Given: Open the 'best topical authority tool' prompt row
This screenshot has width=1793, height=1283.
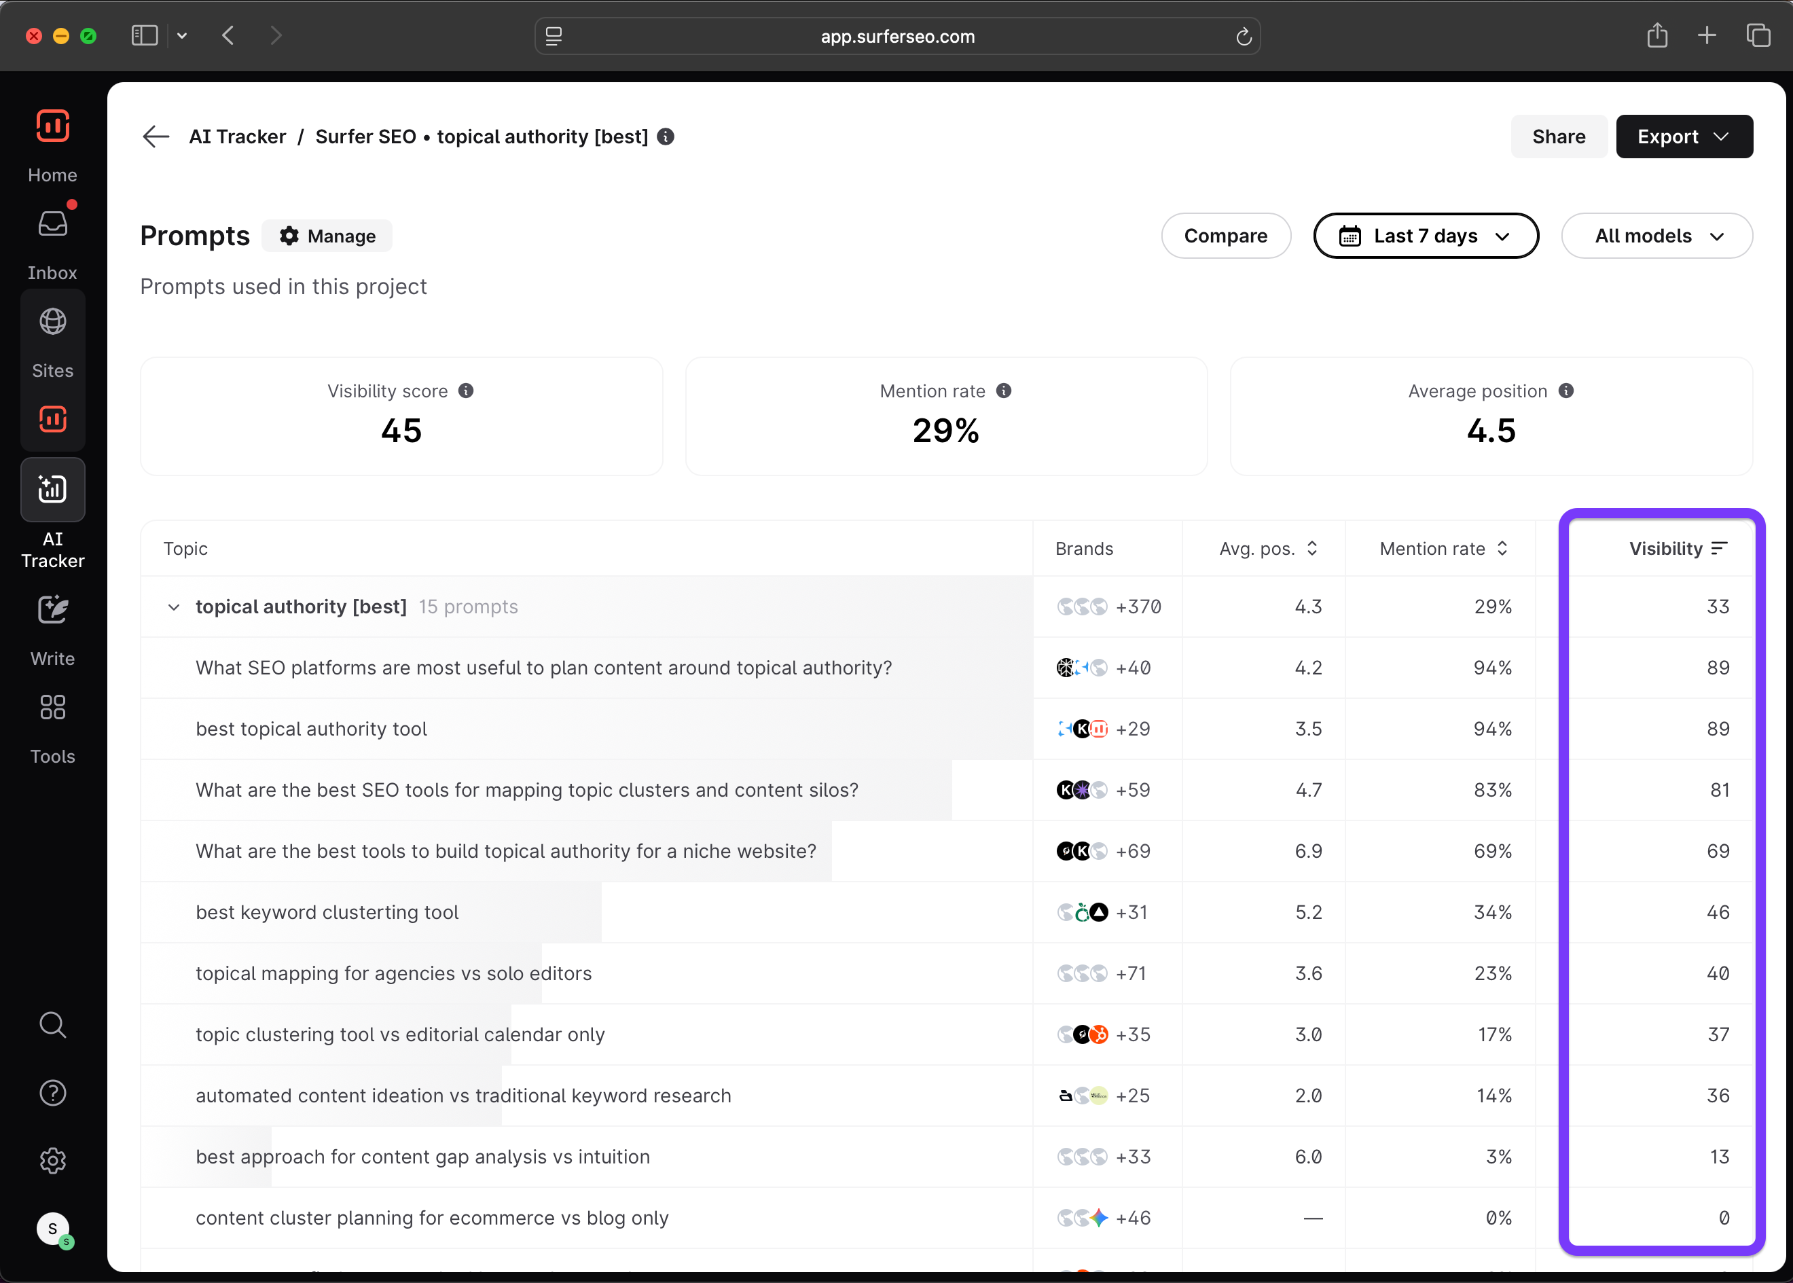Looking at the screenshot, I should pyautogui.click(x=311, y=728).
